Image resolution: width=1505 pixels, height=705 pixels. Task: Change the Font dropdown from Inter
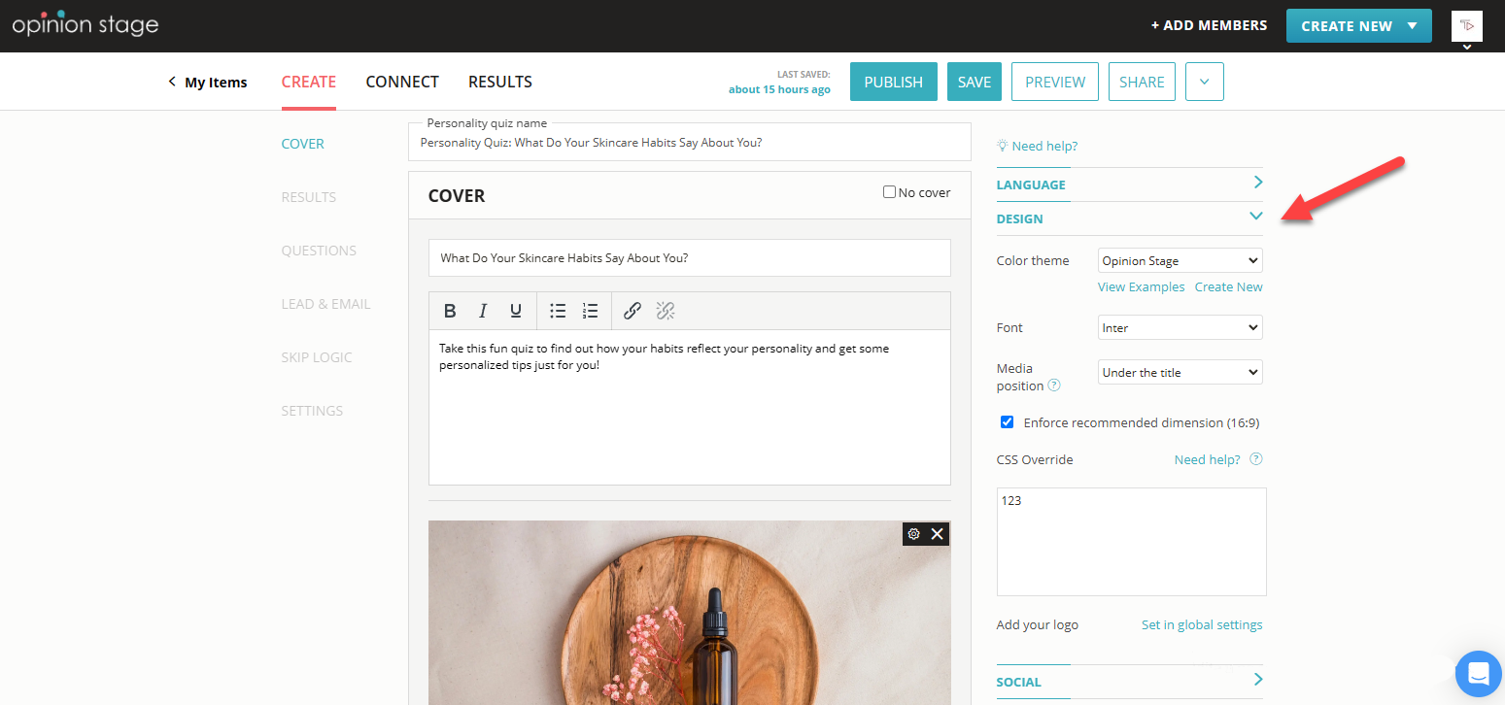1180,326
